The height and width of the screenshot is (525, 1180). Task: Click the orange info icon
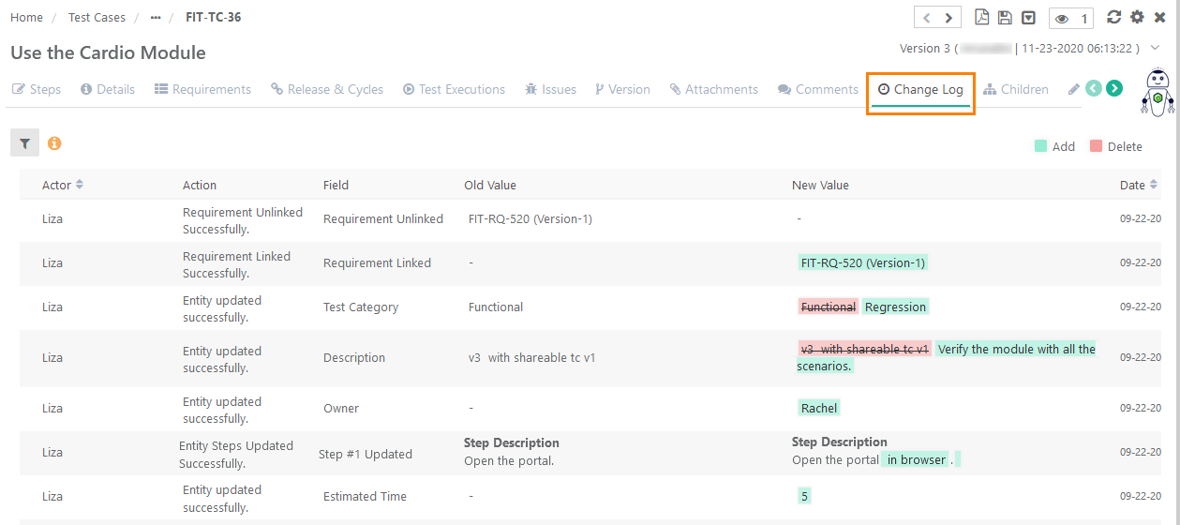(x=54, y=143)
